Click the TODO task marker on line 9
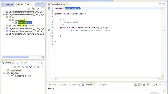 point(49,30)
